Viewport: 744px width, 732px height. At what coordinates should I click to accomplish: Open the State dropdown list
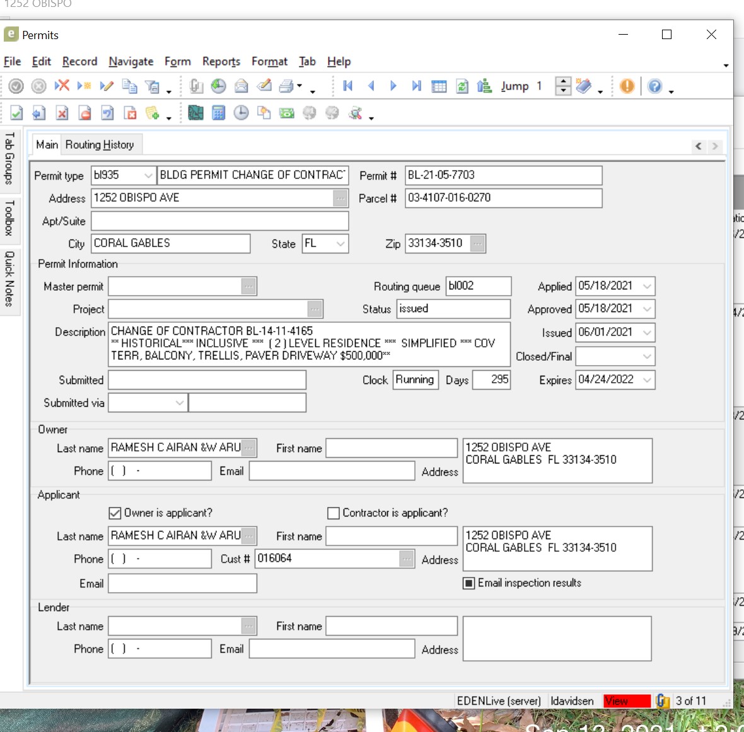340,243
